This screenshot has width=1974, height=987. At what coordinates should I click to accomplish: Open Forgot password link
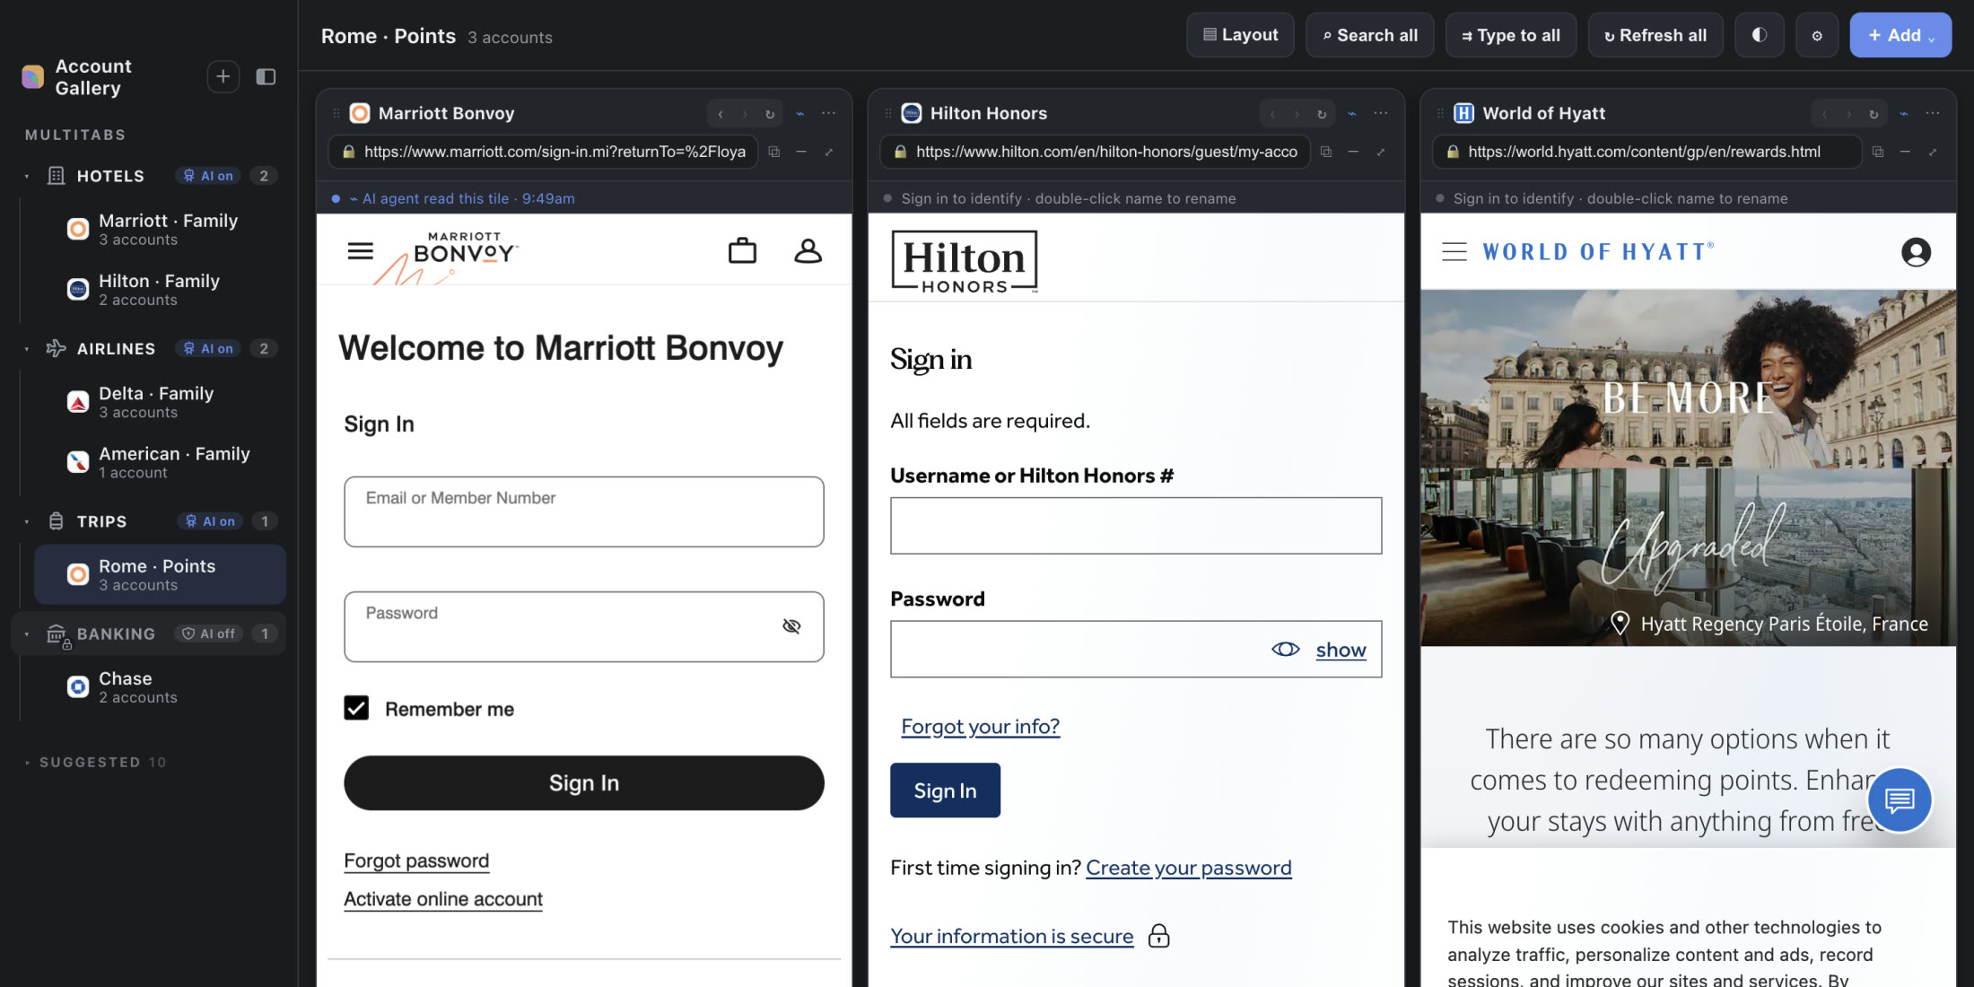416,860
